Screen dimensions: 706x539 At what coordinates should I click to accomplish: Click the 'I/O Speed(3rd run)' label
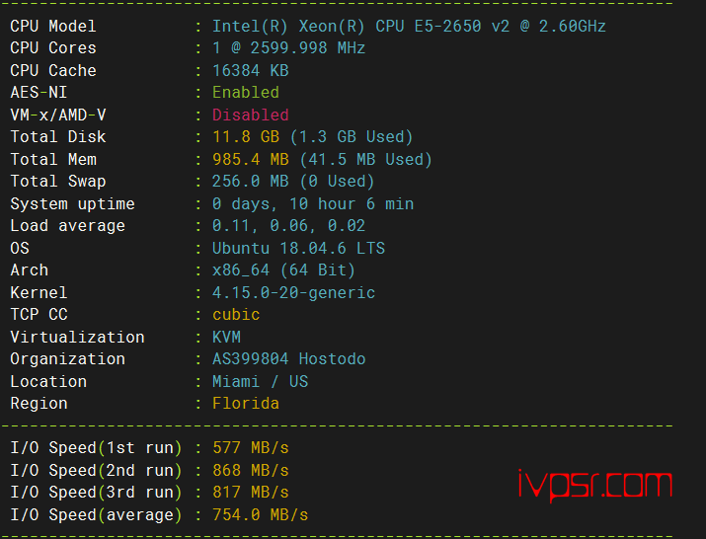click(x=97, y=493)
